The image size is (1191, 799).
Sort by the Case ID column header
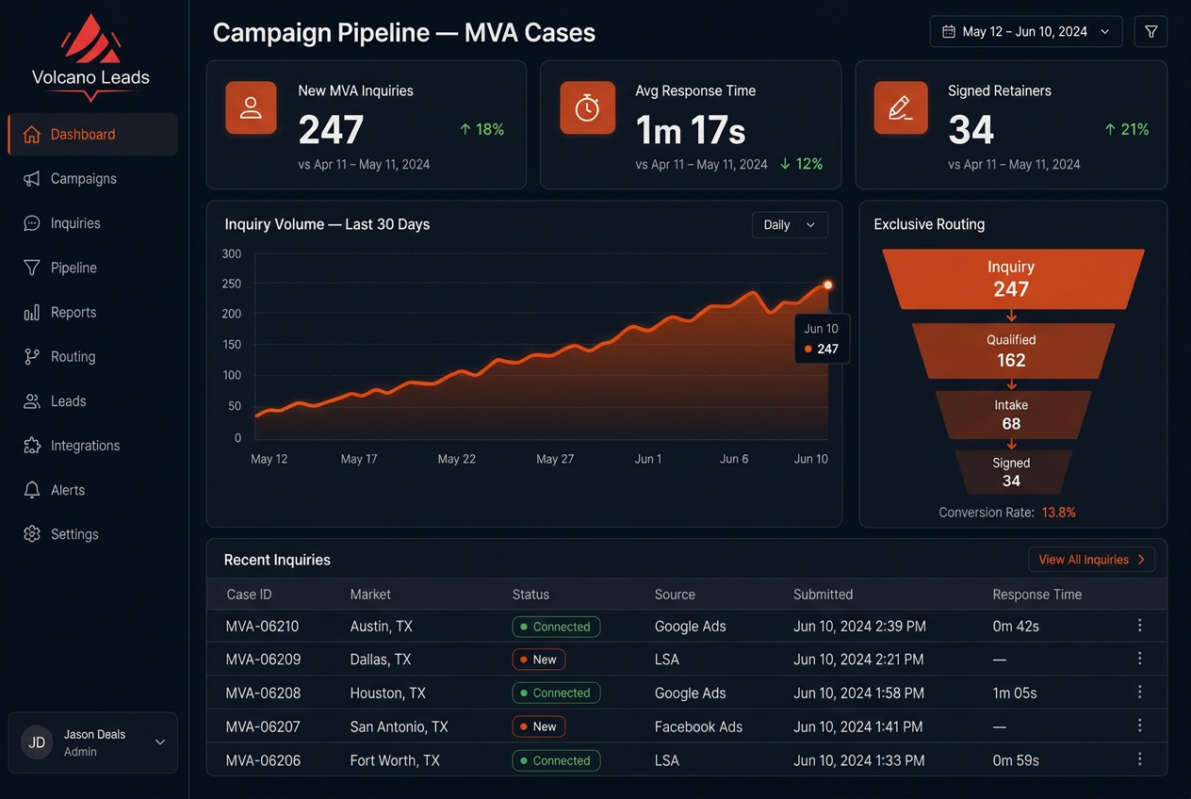click(249, 595)
